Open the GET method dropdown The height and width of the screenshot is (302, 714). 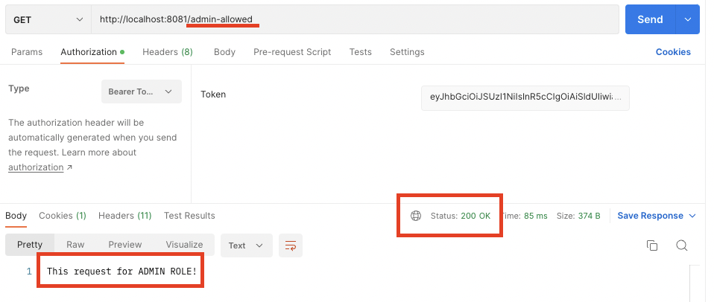click(x=48, y=19)
